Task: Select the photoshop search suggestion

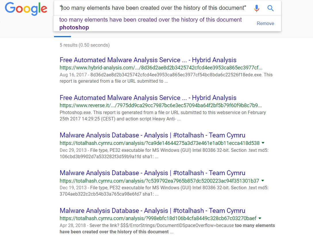Action: pos(150,23)
